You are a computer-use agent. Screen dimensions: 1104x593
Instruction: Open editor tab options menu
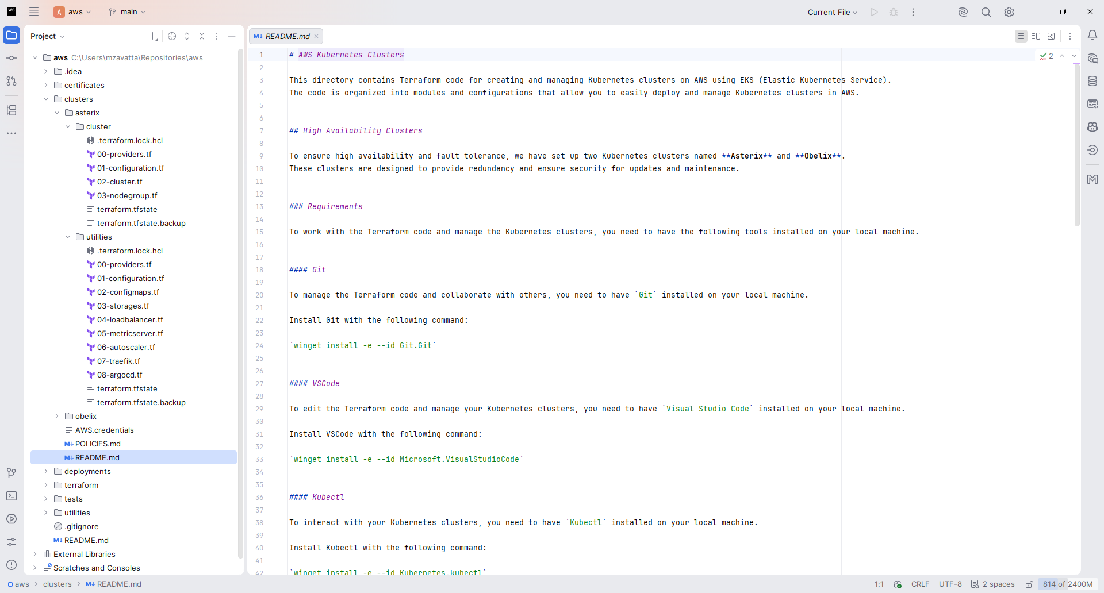click(x=1070, y=36)
